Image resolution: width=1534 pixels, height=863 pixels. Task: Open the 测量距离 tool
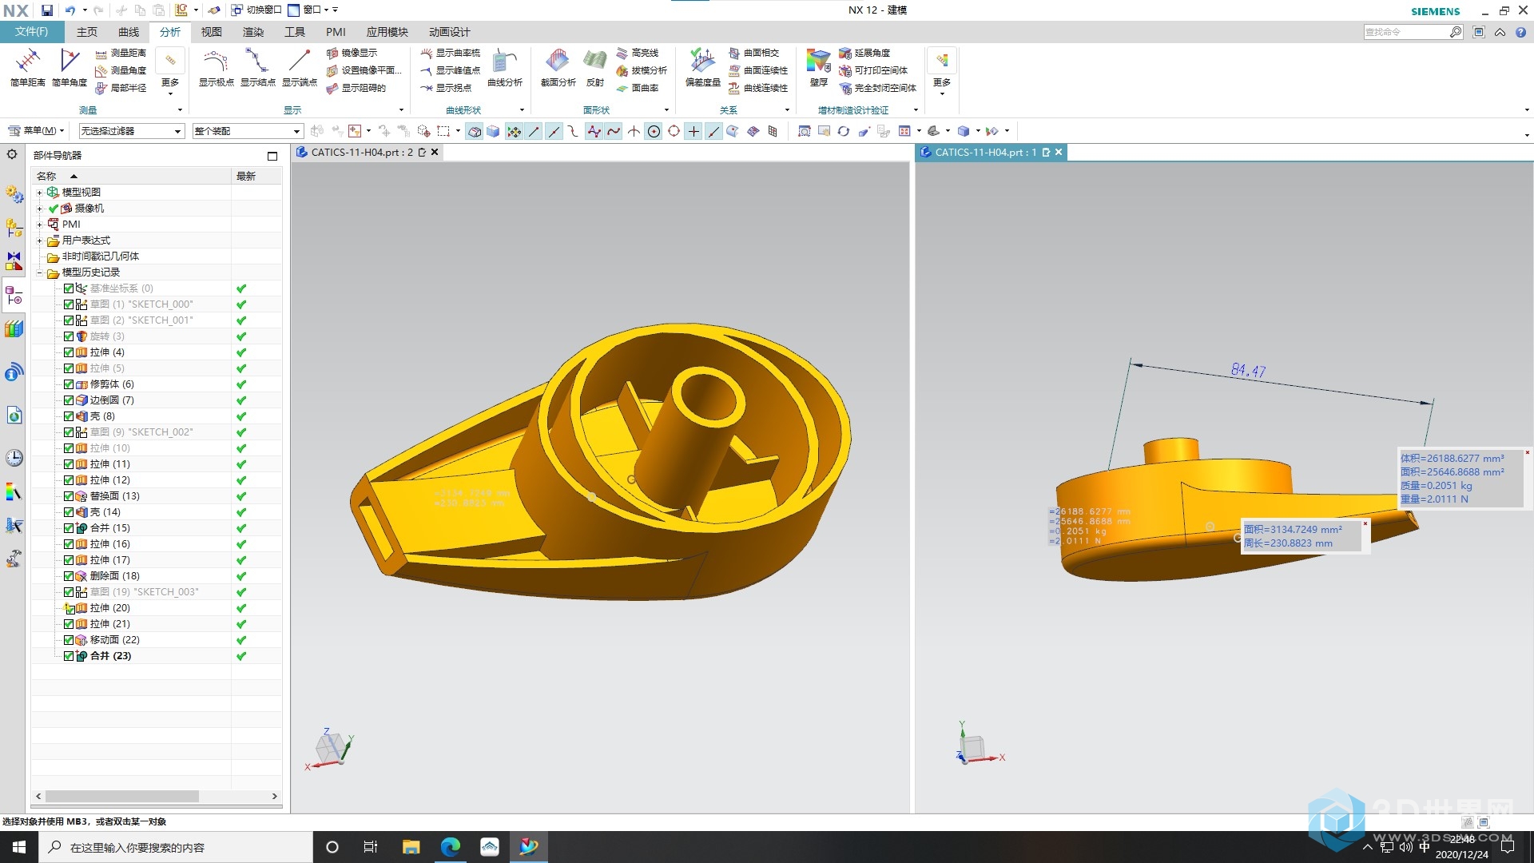121,53
